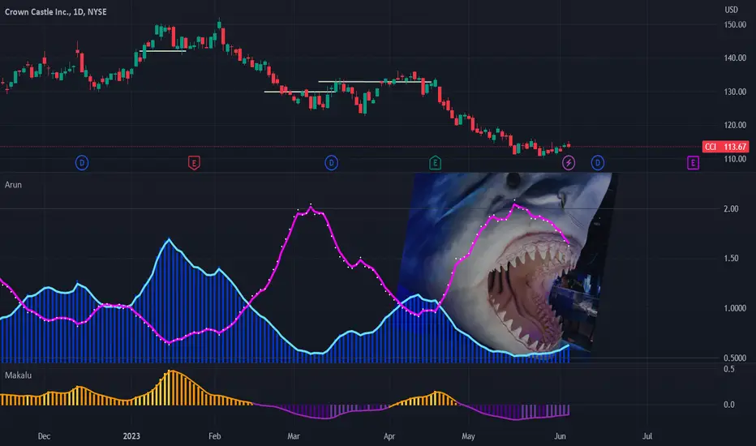Click the 110.00 price axis label

pos(735,159)
